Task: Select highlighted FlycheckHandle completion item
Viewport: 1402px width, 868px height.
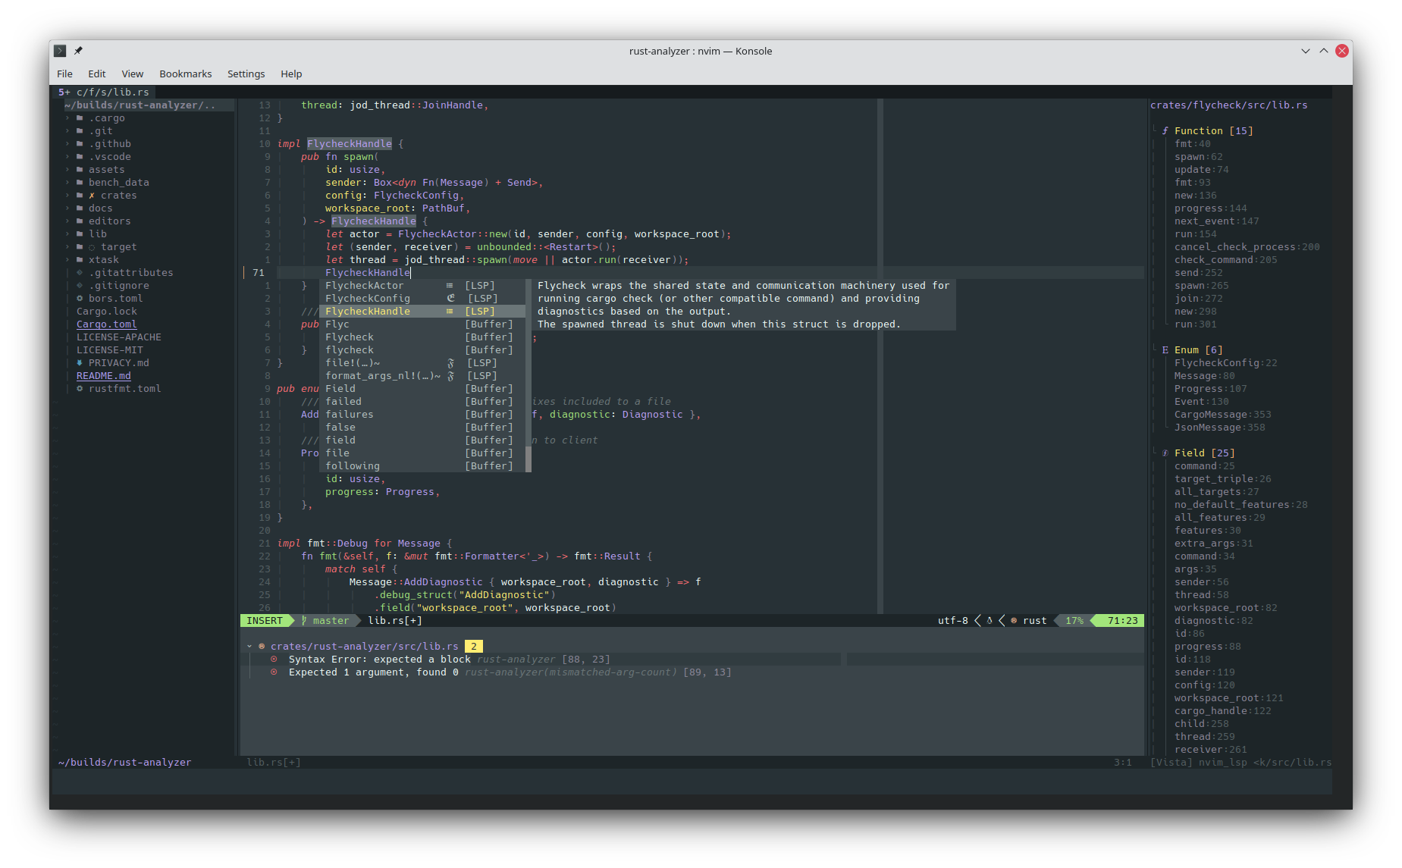Action: coord(422,312)
